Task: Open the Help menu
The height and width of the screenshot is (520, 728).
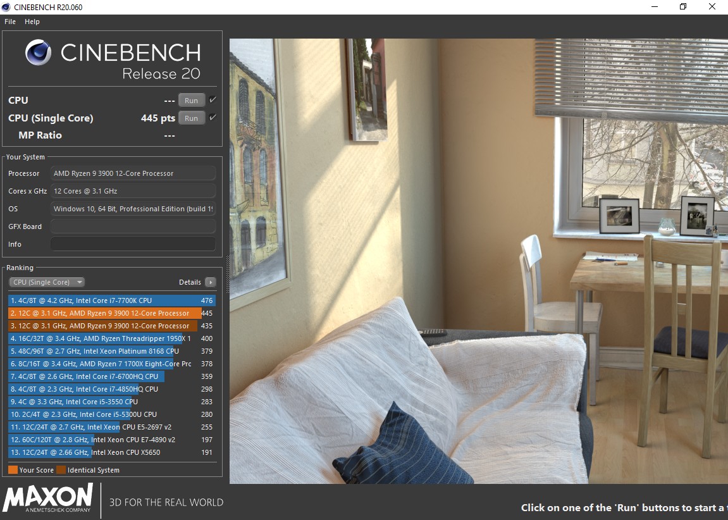Action: (x=32, y=22)
